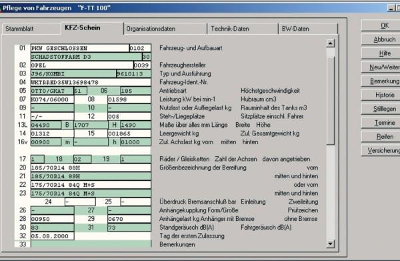This screenshot has width=400, height=261.
Task: Click the Neu/Weiter button
Action: pyautogui.click(x=381, y=67)
